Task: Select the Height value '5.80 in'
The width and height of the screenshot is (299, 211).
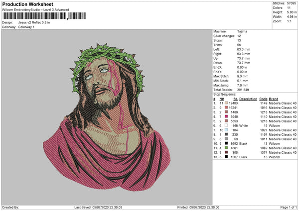Action: (292, 12)
